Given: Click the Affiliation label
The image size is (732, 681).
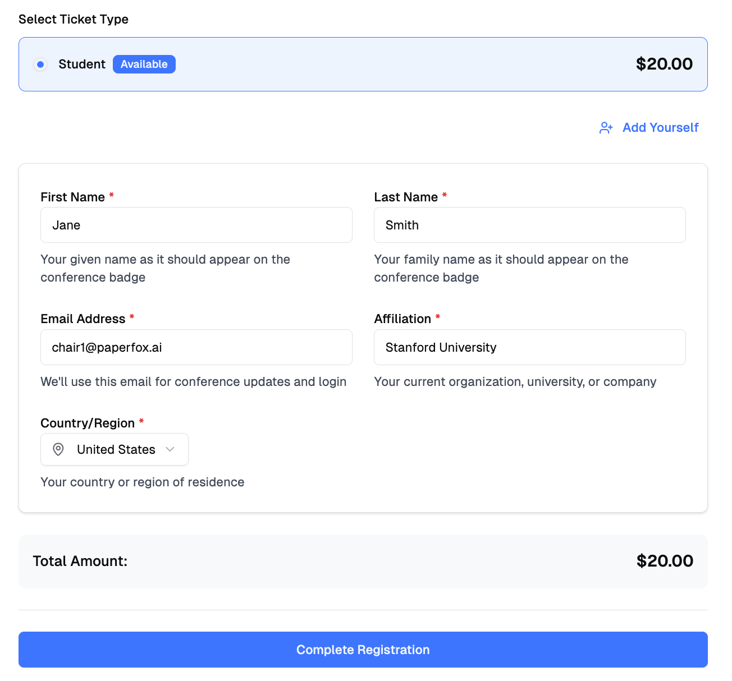Looking at the screenshot, I should pos(402,319).
